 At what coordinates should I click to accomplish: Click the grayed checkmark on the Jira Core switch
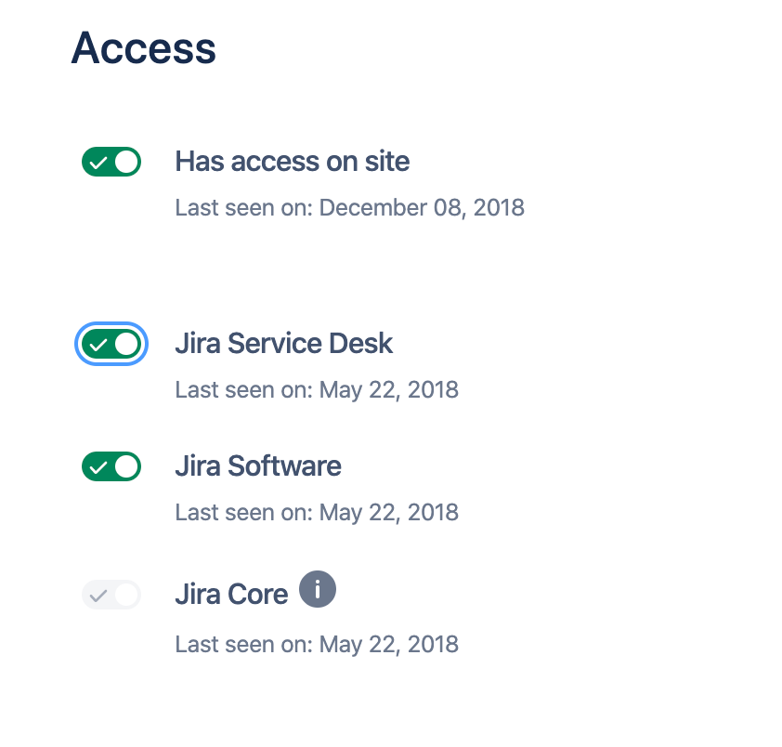click(100, 594)
